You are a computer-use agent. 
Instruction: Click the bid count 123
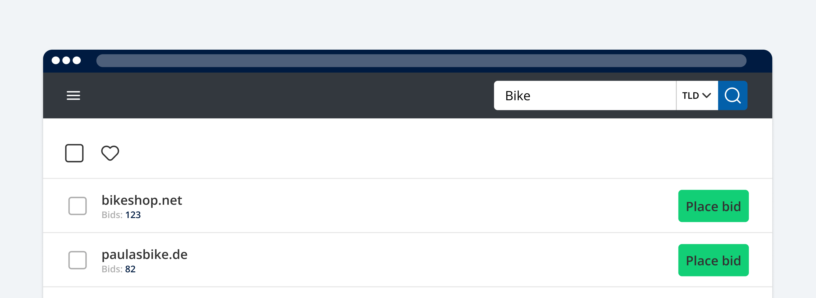133,215
